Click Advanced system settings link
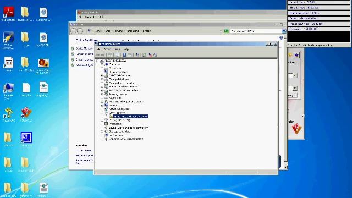This screenshot has width=352, height=198. coord(84,65)
